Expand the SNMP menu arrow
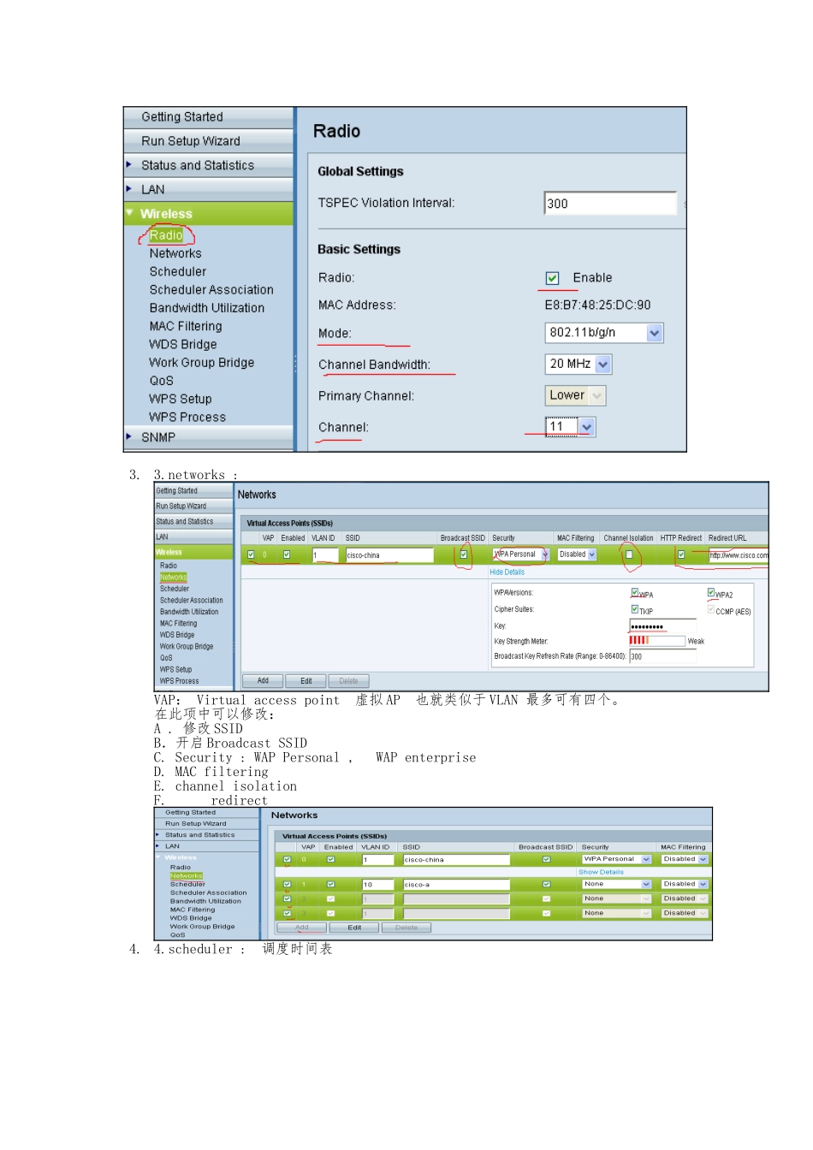813x1150 pixels. coord(128,436)
